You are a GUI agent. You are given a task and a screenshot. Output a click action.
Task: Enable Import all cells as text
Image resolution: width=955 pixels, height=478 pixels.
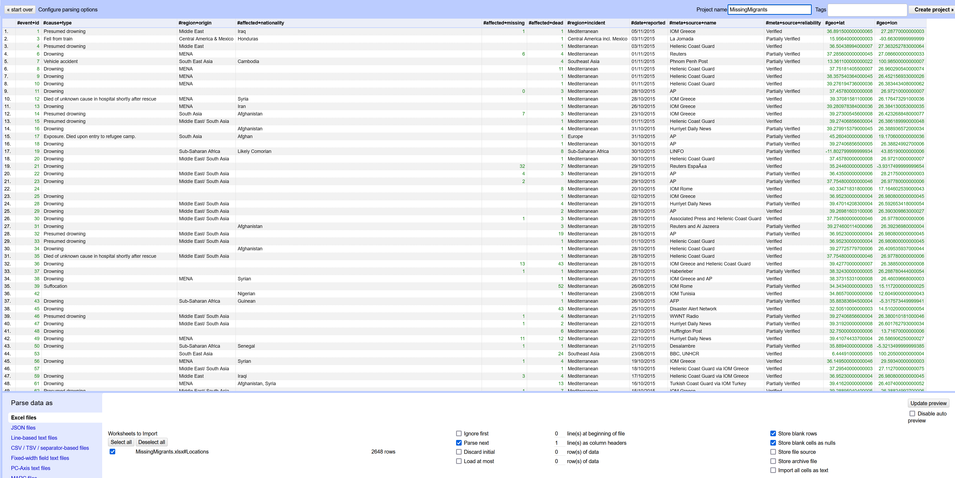pyautogui.click(x=773, y=470)
